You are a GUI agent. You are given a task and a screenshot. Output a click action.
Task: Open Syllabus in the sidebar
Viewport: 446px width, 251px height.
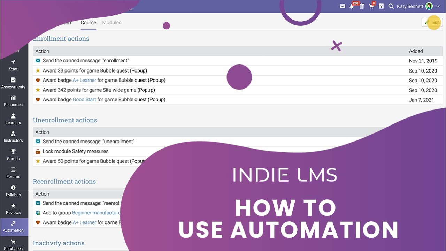[13, 191]
